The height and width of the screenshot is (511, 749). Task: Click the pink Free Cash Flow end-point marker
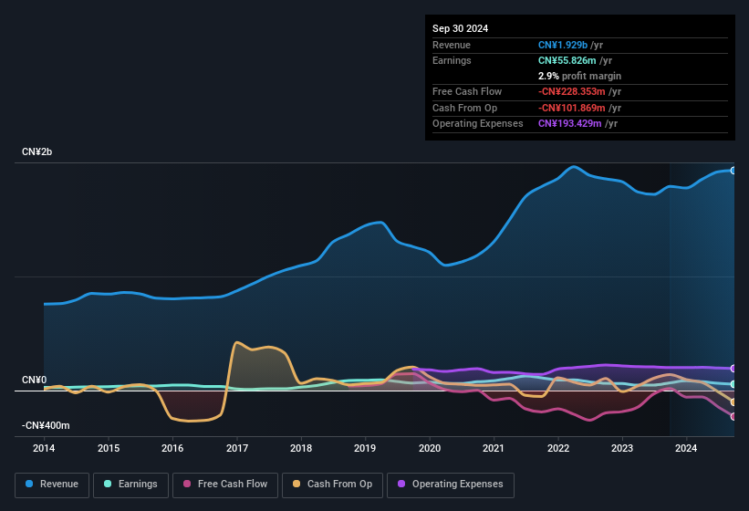733,416
